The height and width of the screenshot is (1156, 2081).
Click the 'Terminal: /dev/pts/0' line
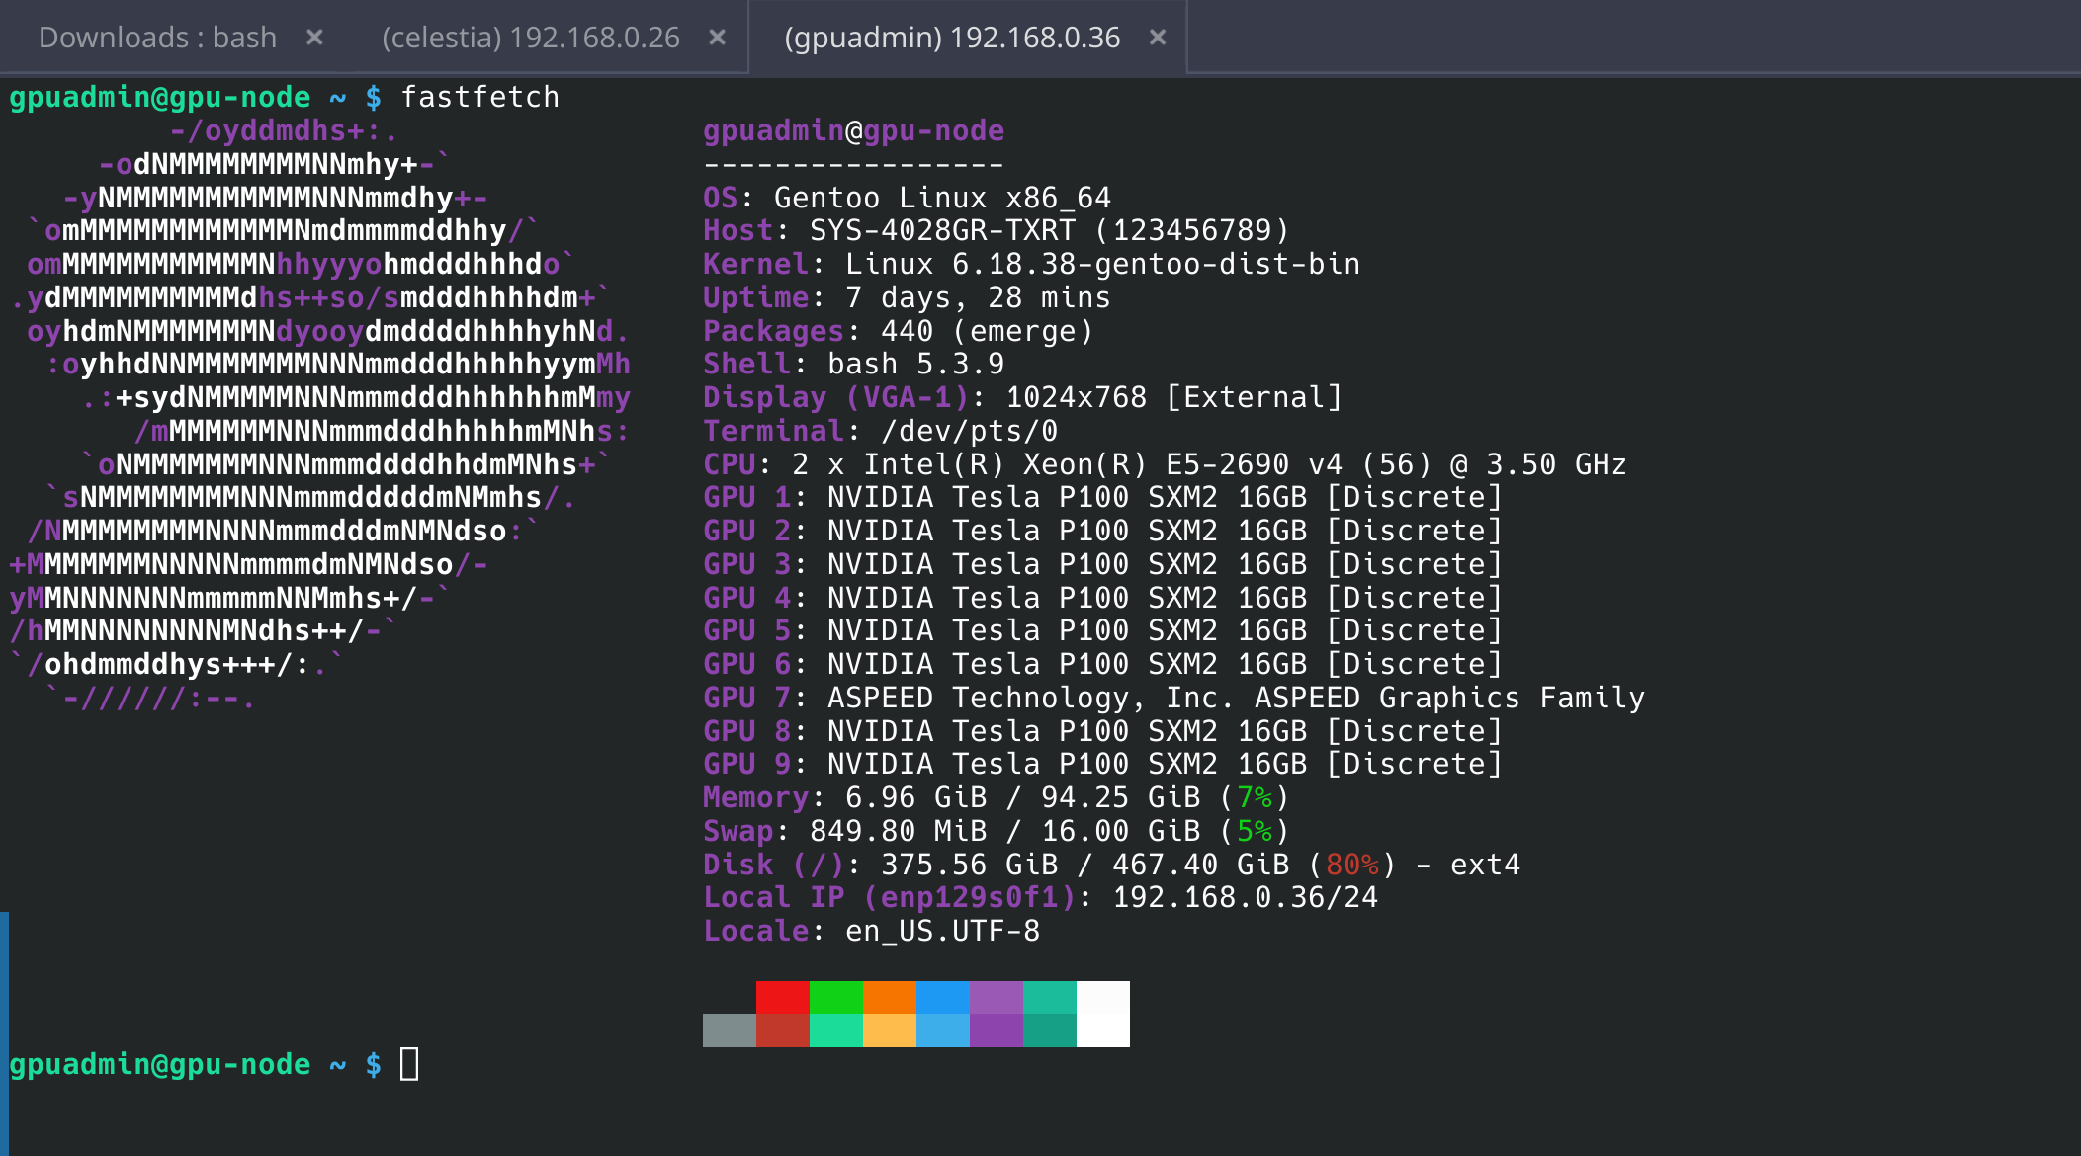point(880,431)
